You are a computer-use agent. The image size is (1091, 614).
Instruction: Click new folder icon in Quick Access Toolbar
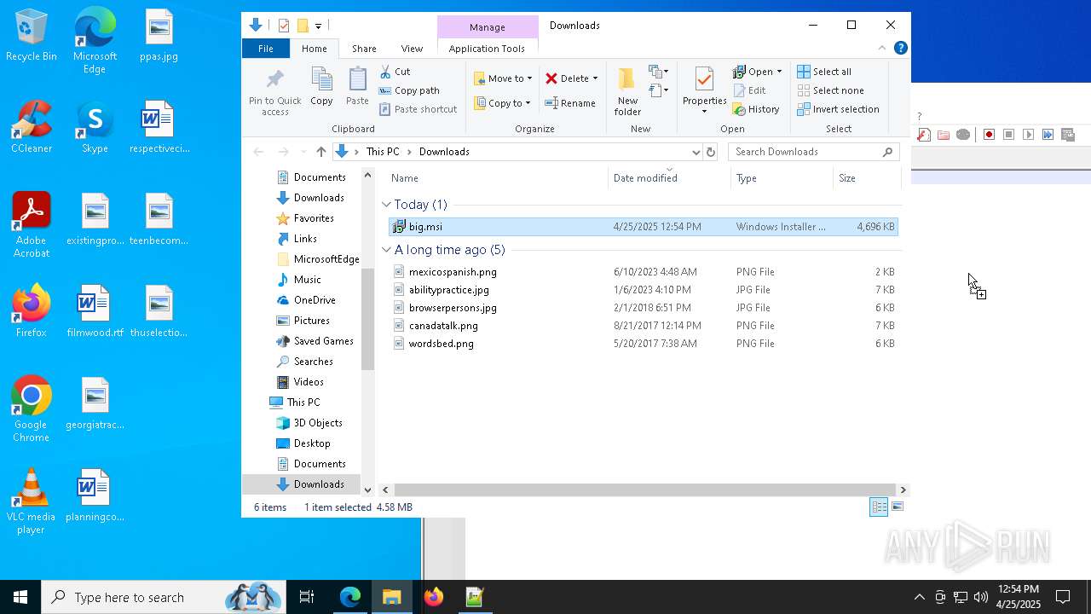(x=302, y=26)
